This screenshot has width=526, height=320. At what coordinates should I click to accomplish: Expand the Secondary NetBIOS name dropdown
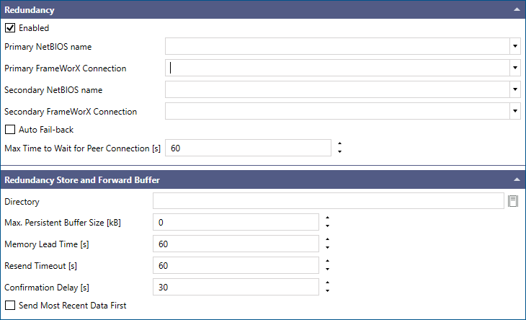click(515, 89)
